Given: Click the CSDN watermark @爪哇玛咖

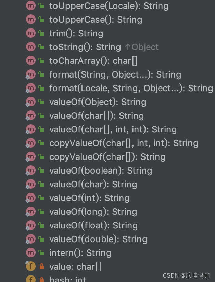Looking at the screenshot, I should 187,275.
